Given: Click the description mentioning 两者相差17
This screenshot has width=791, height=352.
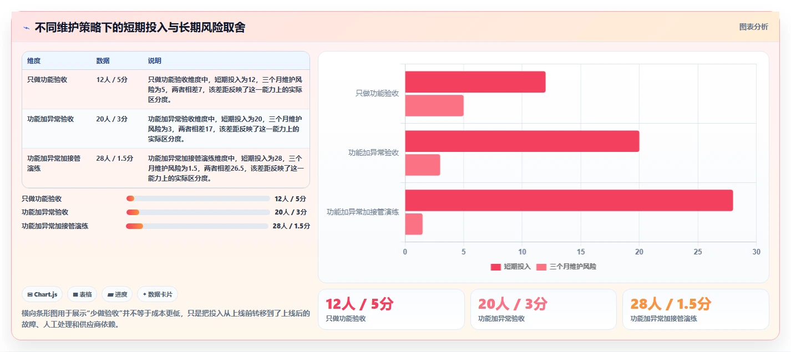Looking at the screenshot, I should point(226,129).
